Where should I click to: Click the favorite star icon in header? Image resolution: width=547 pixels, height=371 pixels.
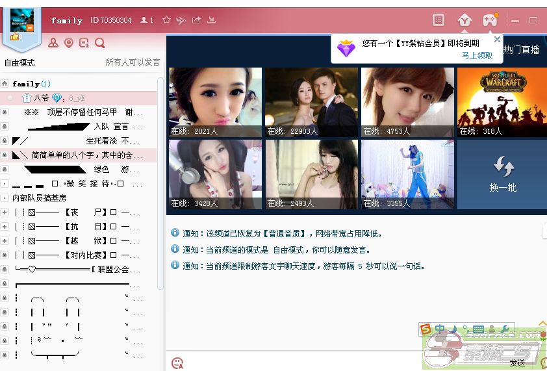(166, 20)
